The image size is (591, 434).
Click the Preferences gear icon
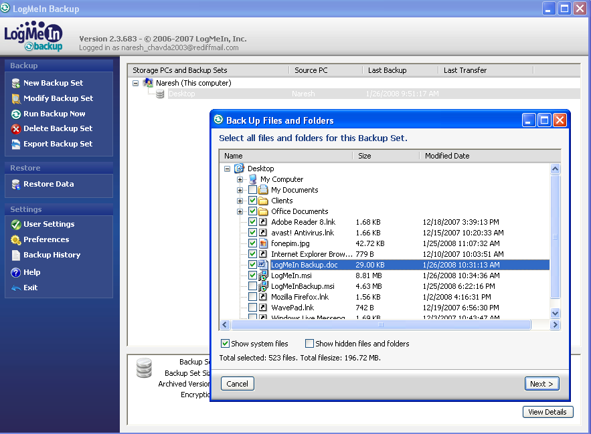pyautogui.click(x=16, y=240)
